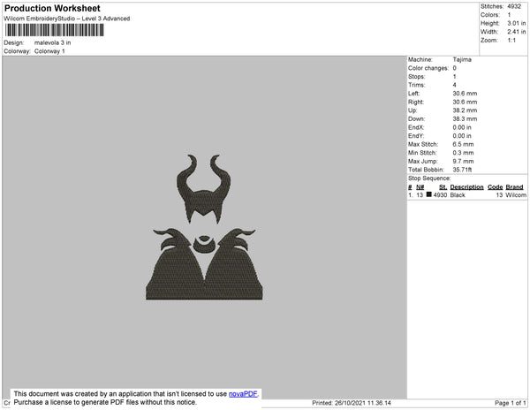Screen dimensions: 530x410
Task: Click the Code column header
Action: click(496, 187)
